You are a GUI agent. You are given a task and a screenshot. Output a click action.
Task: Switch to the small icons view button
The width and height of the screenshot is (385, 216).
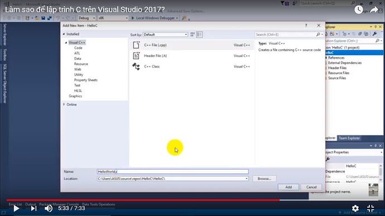click(192, 35)
